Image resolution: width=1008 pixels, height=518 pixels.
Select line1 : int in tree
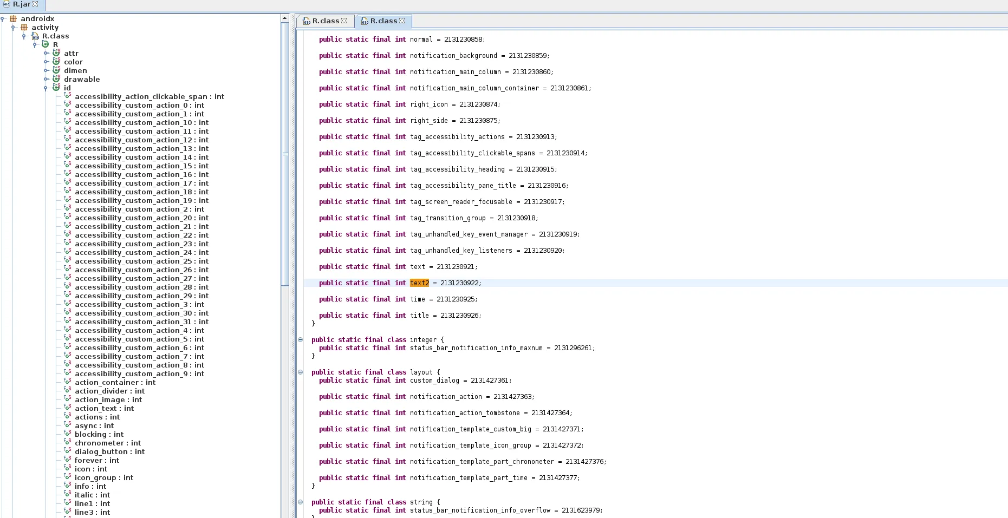92,503
